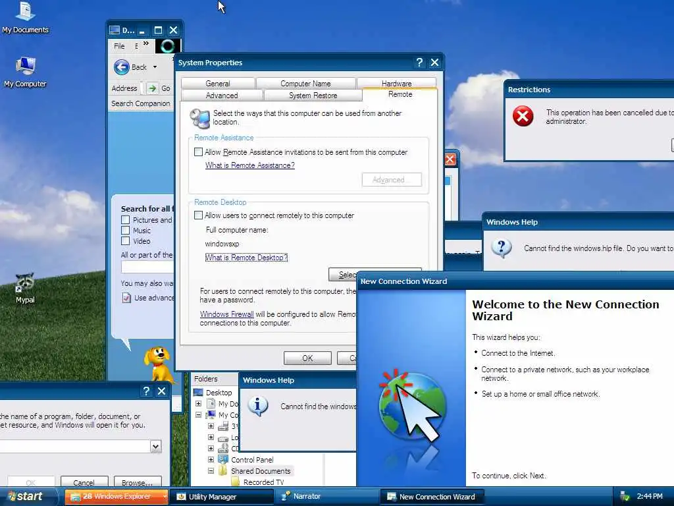The height and width of the screenshot is (506, 674).
Task: Check Allow Remote Assistance invitations checkbox
Action: (x=199, y=152)
